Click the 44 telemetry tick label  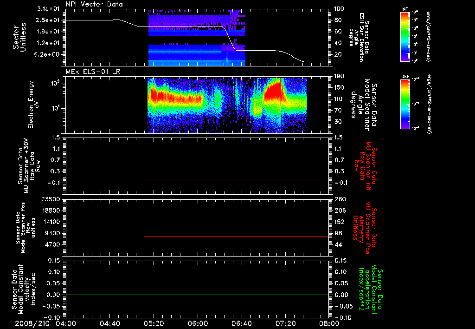[338, 244]
